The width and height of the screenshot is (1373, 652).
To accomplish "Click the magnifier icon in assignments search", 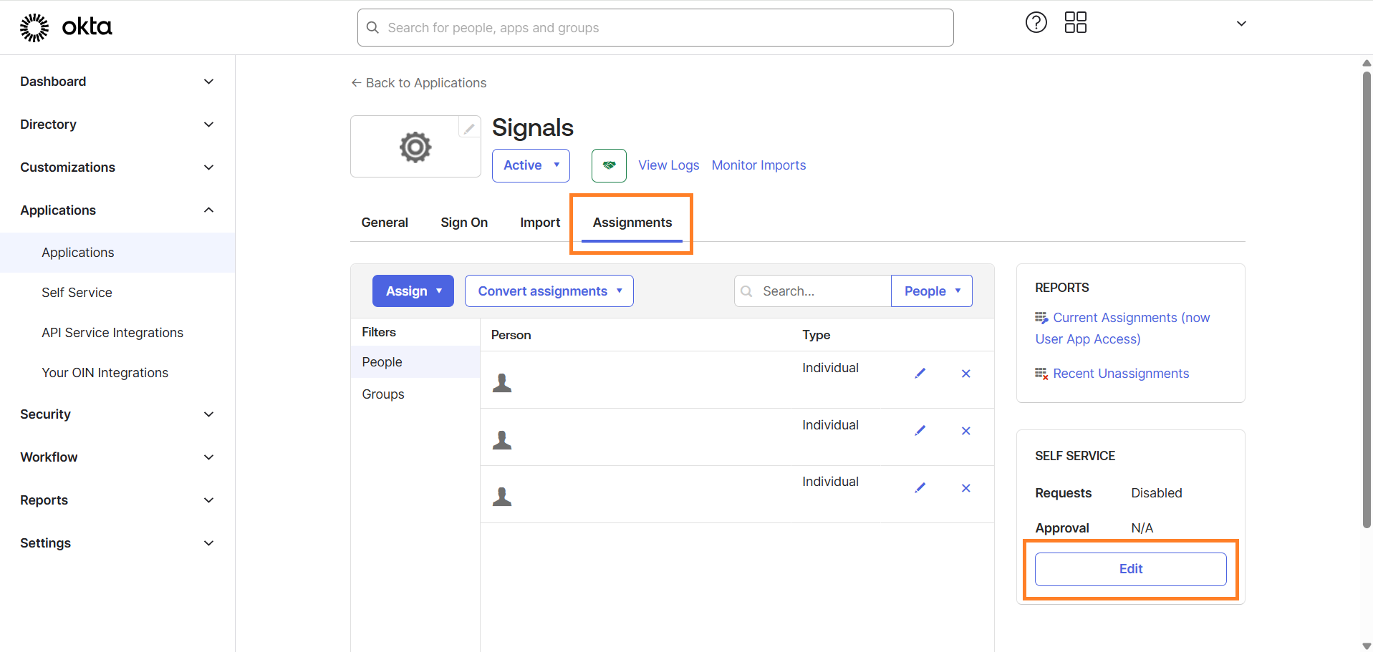I will point(746,291).
